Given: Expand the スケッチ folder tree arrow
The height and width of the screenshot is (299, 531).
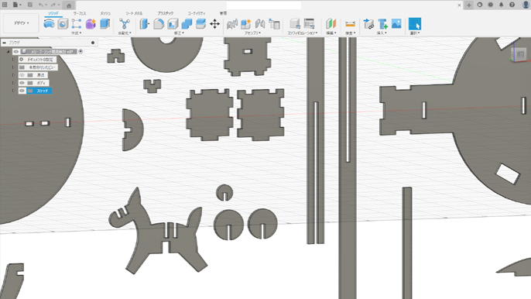Looking at the screenshot, I should [x=13, y=91].
